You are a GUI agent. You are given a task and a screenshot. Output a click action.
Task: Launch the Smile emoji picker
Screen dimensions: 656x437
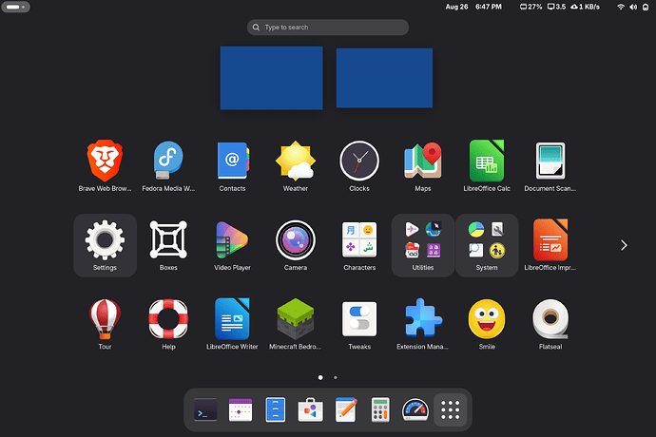(487, 325)
